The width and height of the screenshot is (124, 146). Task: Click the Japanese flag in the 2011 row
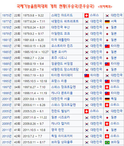pyautogui.click(x=107, y=130)
